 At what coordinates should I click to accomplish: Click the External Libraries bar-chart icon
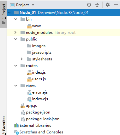16,126
